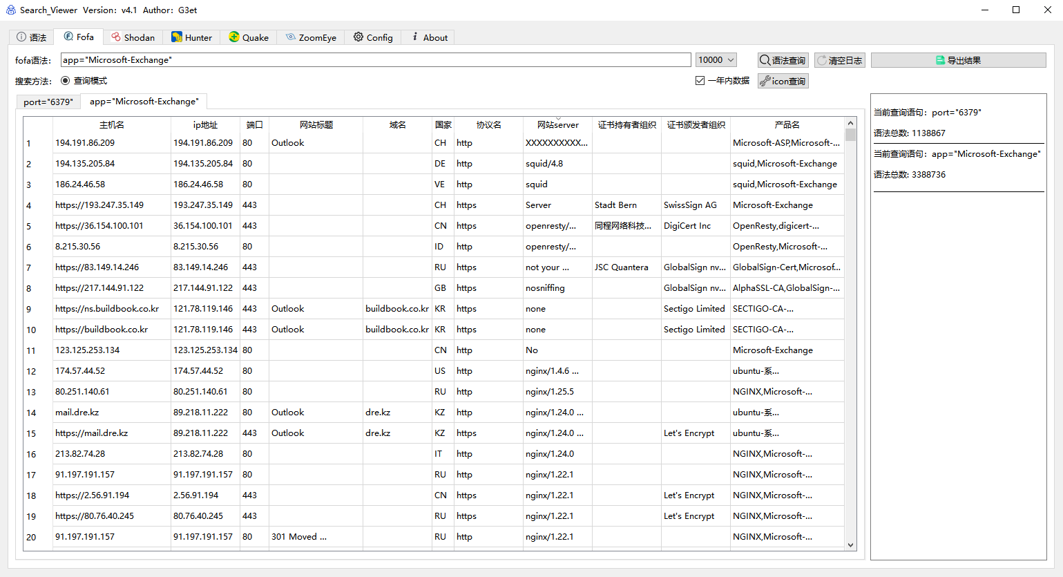Open the Quake tab
This screenshot has width=1063, height=577.
click(249, 37)
